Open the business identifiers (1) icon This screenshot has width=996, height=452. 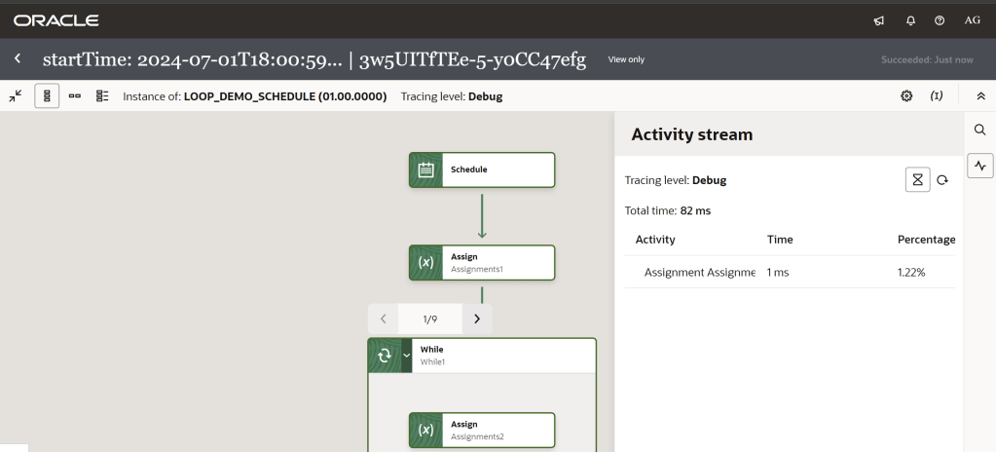point(936,95)
